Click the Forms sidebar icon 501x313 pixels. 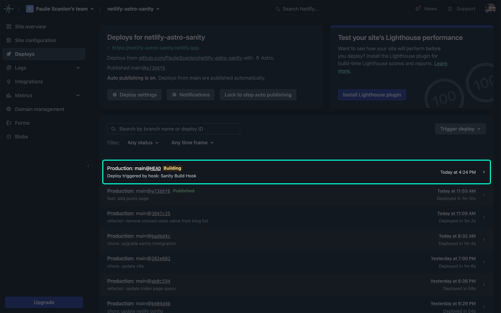[9, 123]
